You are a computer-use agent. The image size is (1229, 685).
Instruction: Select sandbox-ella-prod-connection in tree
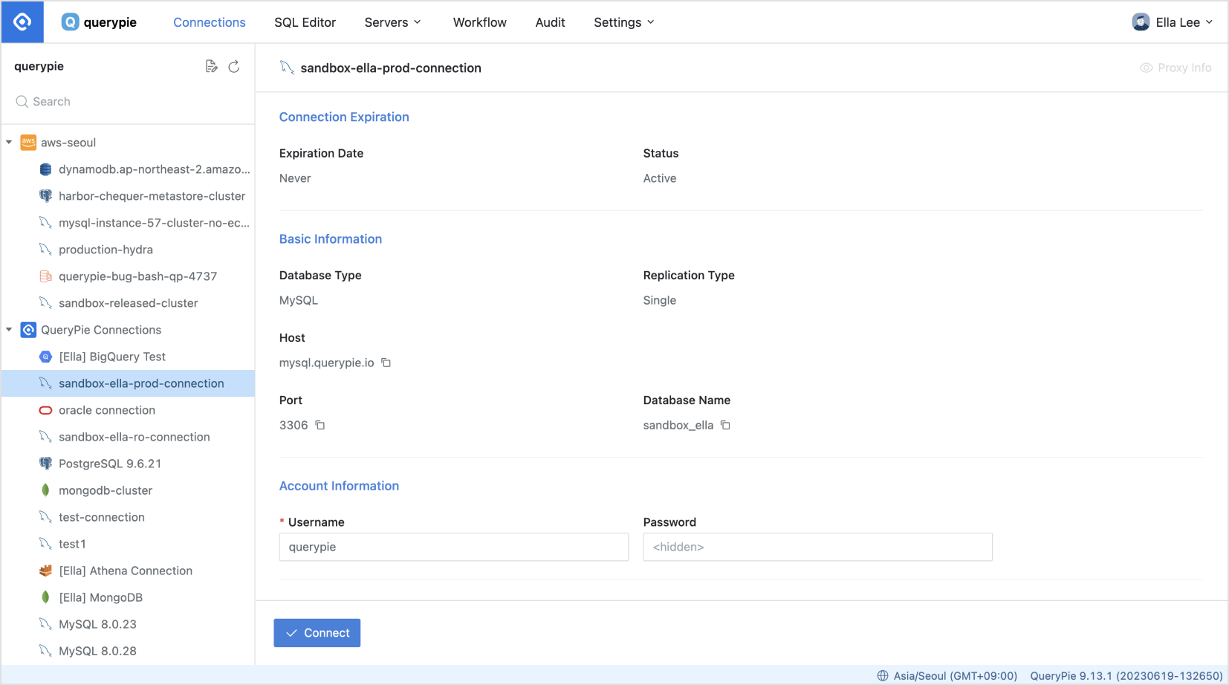128,383
